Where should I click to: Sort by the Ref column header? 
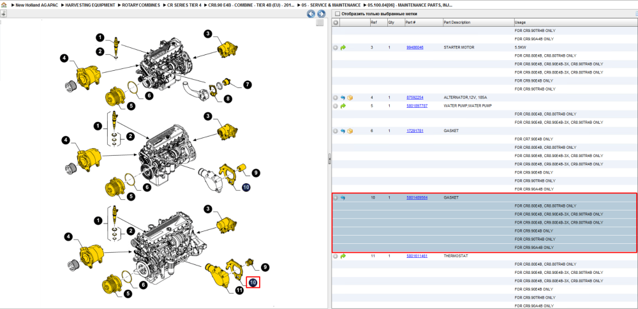coord(378,22)
